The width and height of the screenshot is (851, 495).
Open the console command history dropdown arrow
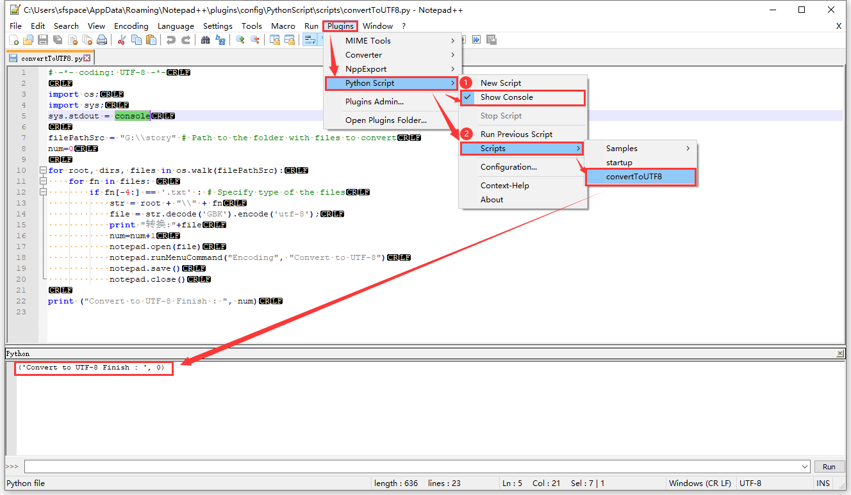[x=806, y=466]
